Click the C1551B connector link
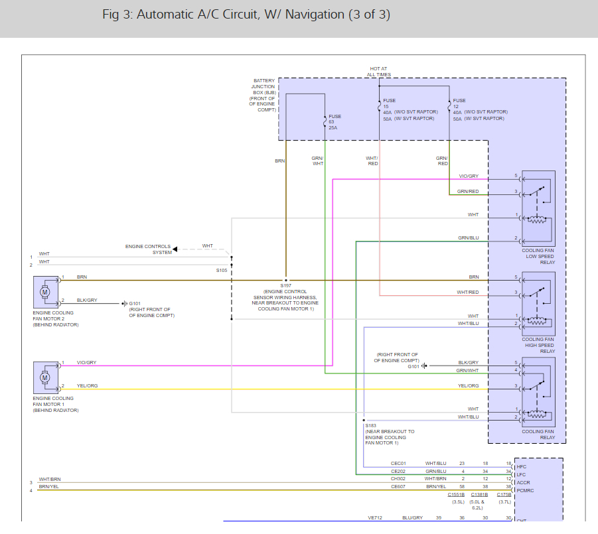598x534 pixels. pyautogui.click(x=456, y=494)
